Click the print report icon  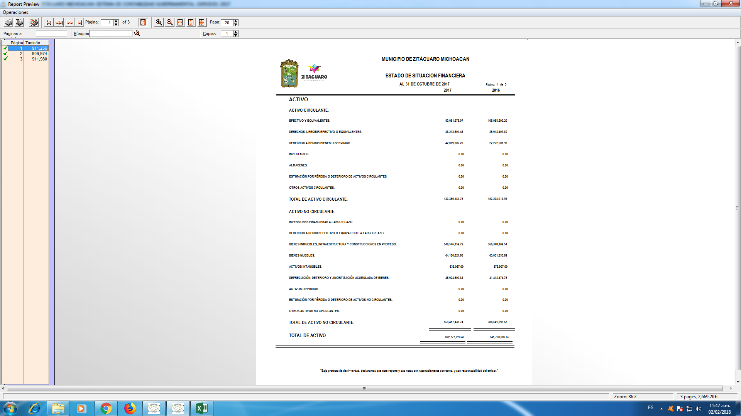[8, 22]
